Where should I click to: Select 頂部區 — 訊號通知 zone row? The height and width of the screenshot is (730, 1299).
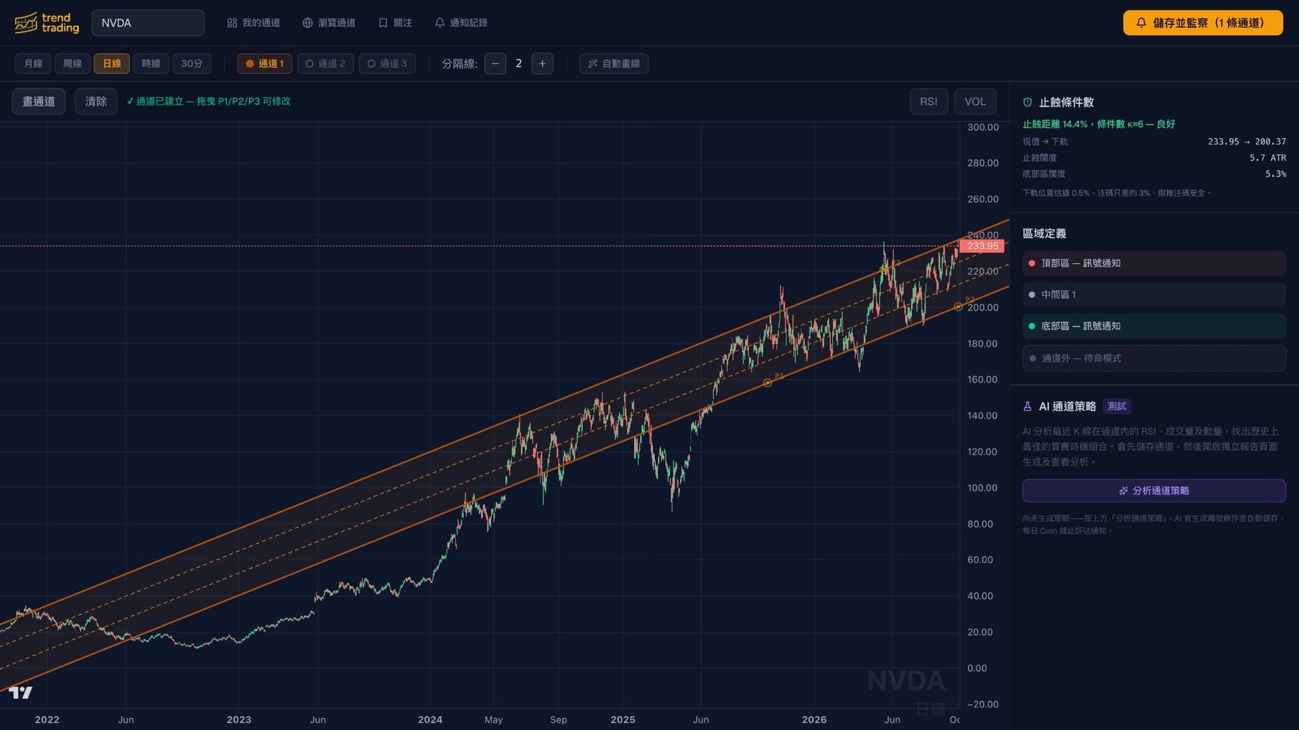1154,263
